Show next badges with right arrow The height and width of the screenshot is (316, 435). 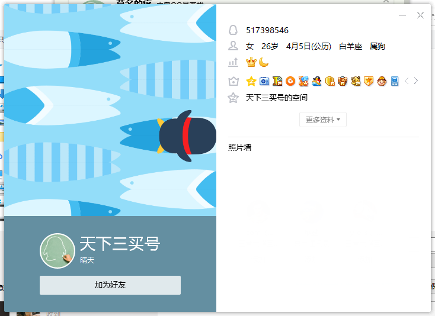(416, 81)
